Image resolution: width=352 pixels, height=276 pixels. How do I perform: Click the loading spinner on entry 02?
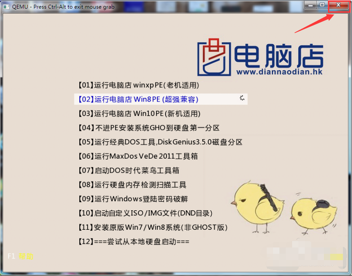coord(242,98)
